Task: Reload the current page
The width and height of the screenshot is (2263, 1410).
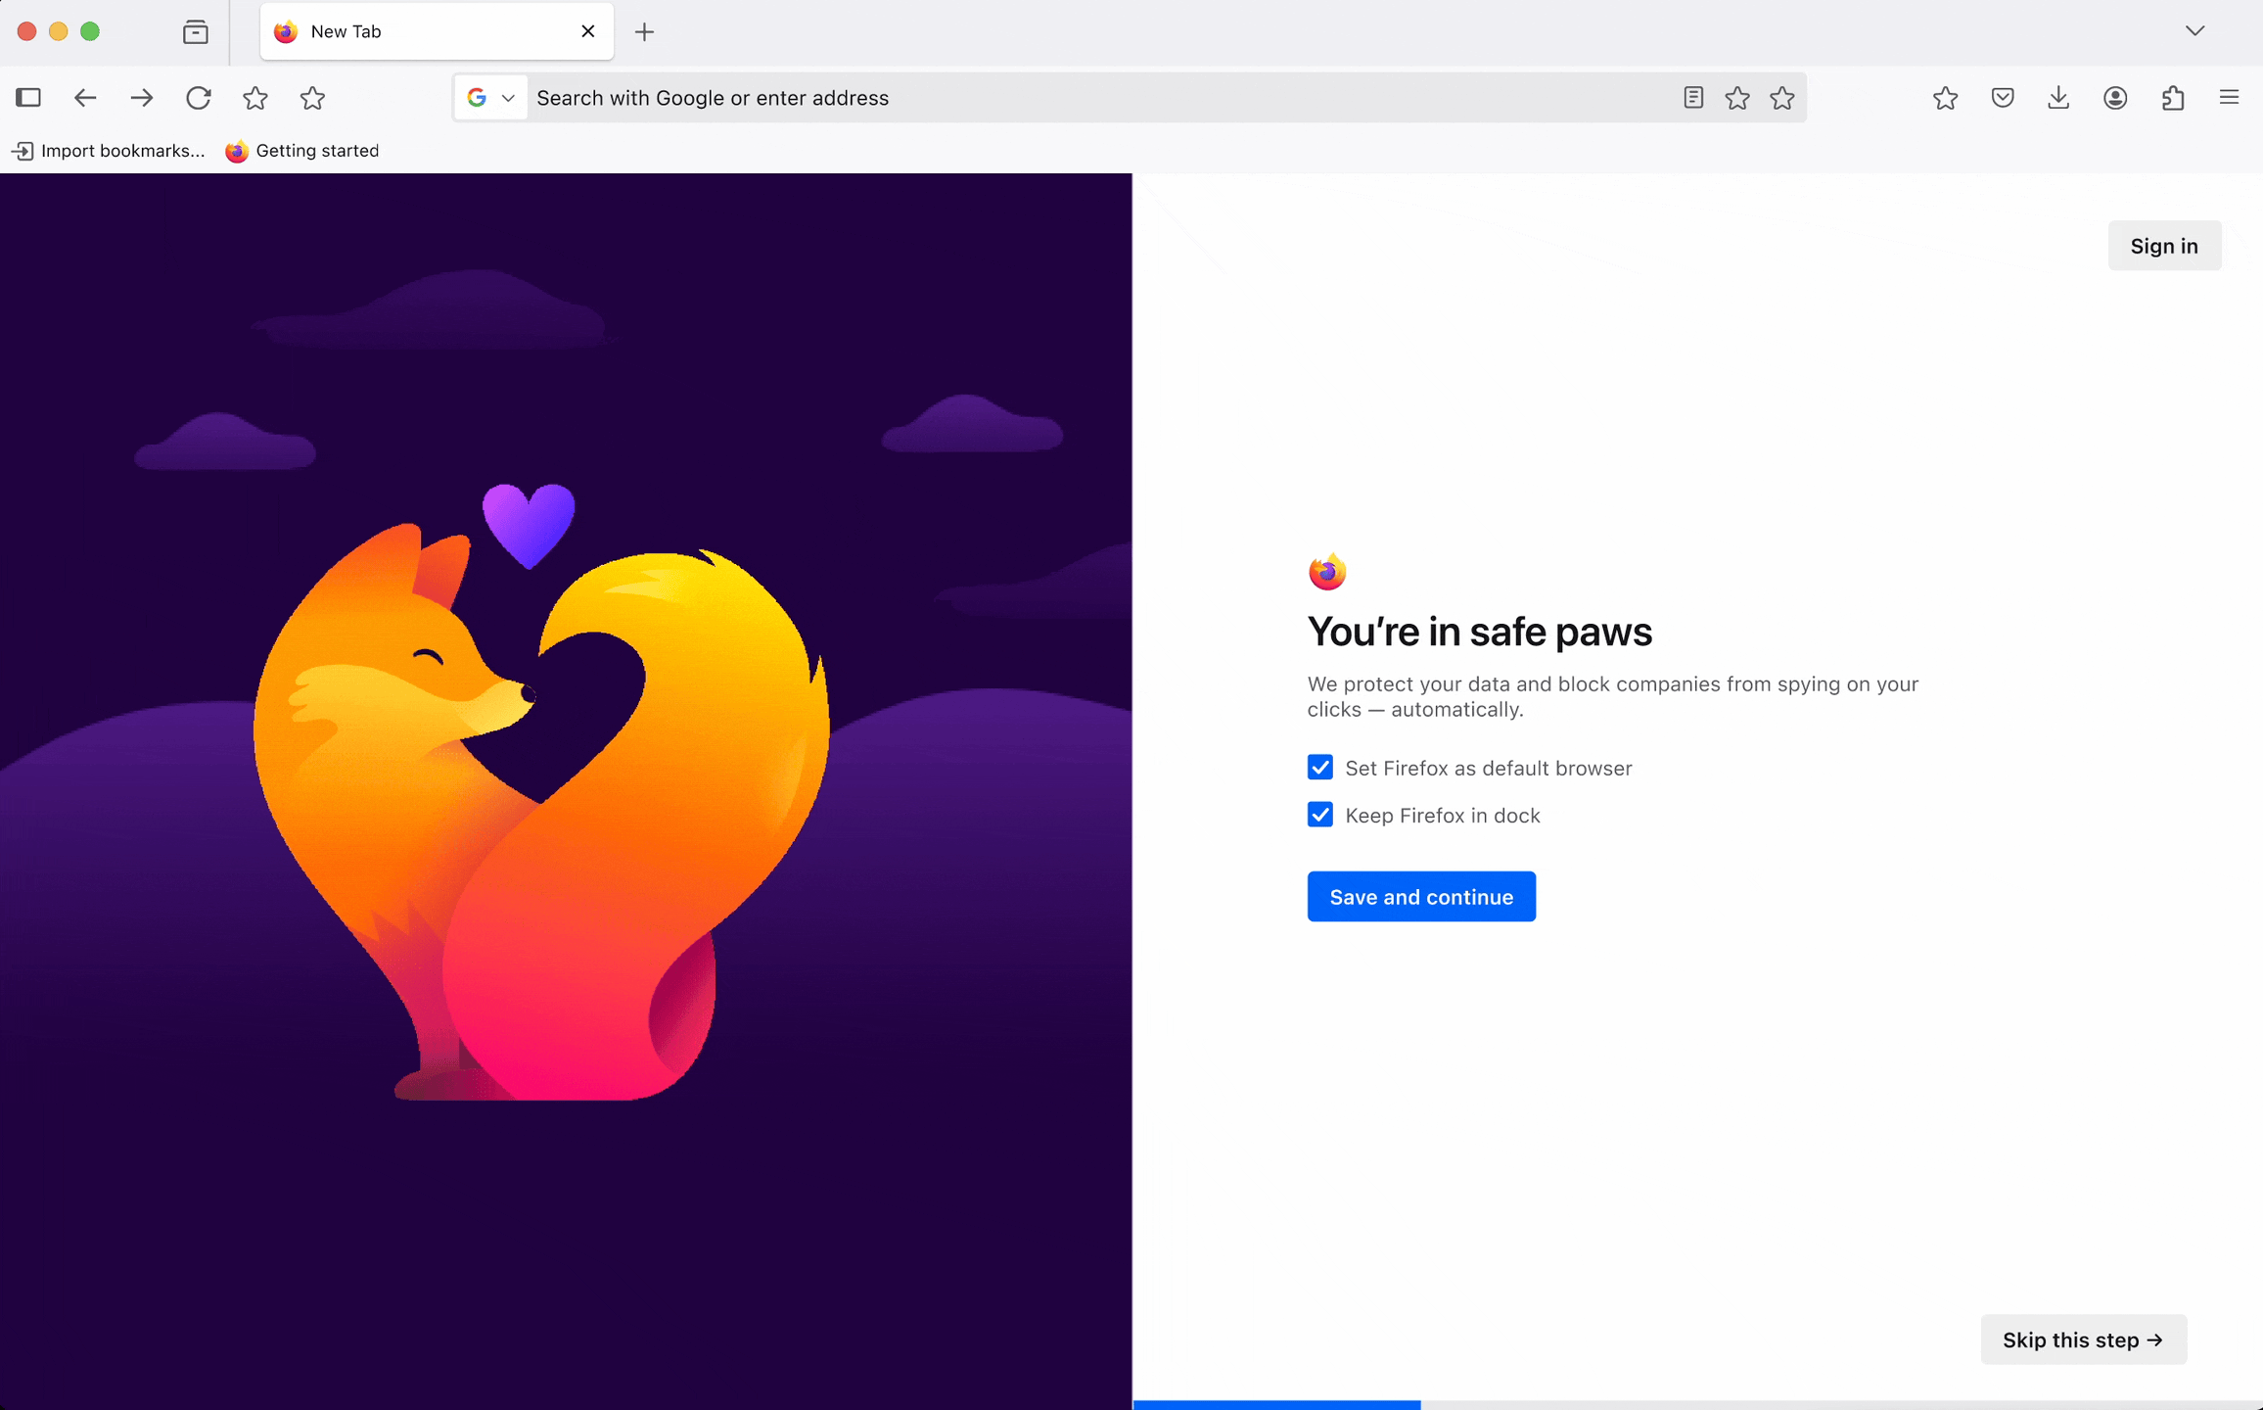Action: [199, 97]
